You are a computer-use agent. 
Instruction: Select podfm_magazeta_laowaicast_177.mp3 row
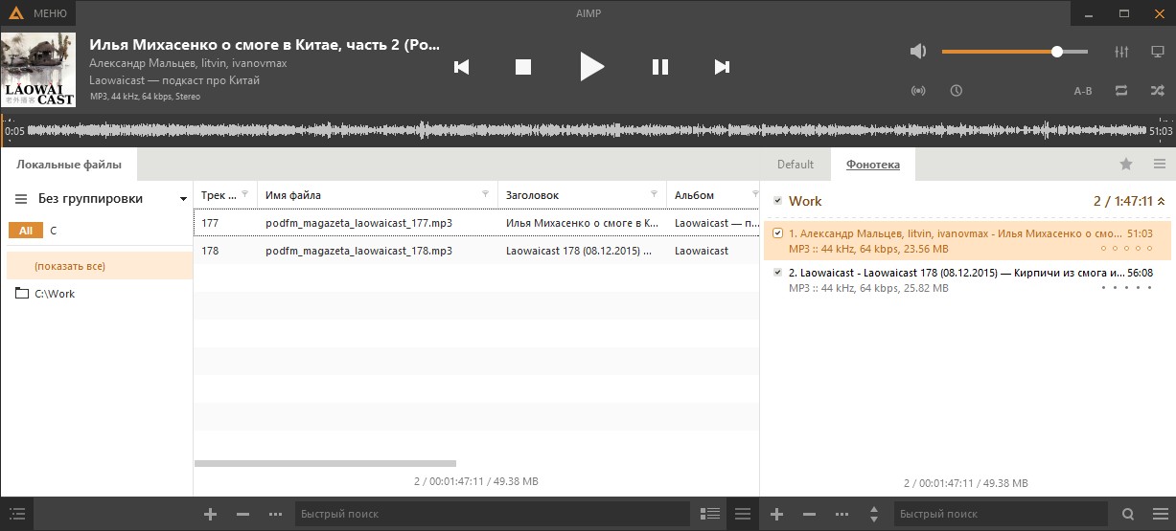(x=476, y=223)
